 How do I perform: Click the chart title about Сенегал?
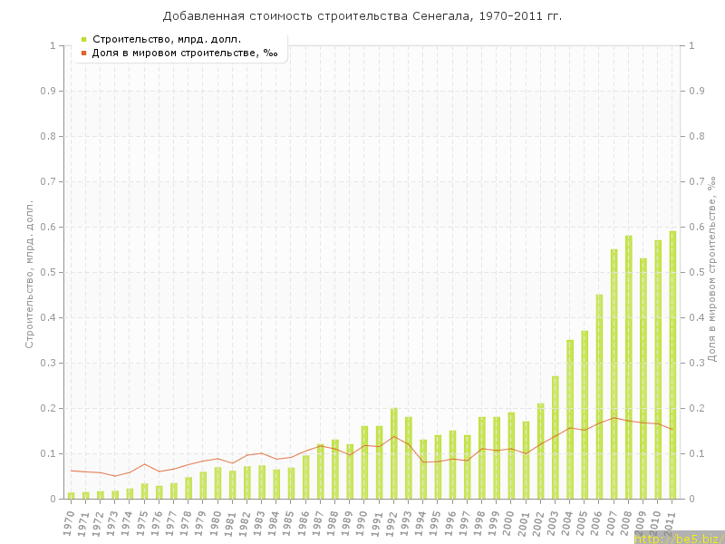point(362,16)
